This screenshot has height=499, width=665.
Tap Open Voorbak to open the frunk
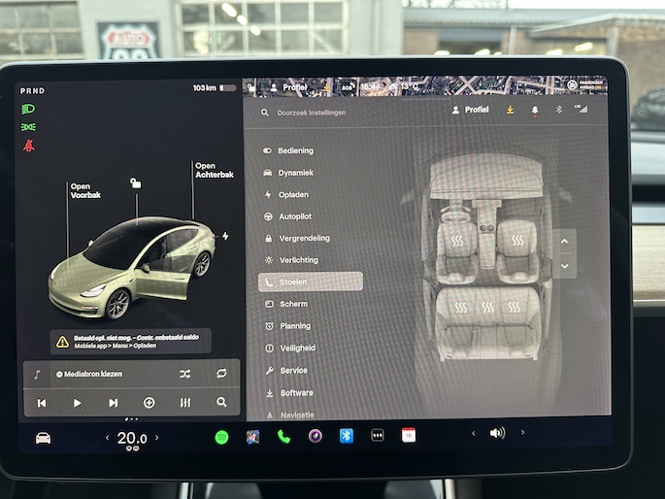point(85,190)
